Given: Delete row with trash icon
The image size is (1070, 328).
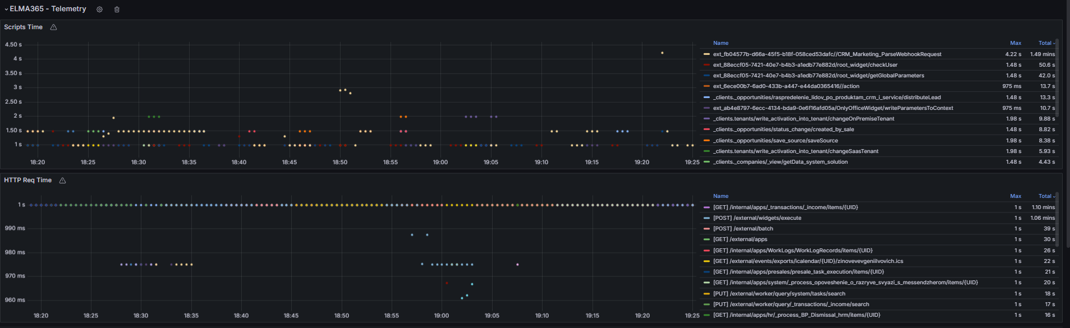Looking at the screenshot, I should point(117,10).
